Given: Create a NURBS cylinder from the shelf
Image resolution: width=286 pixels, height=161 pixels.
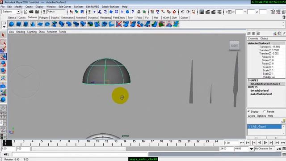Looking at the screenshot, I should [26, 24].
